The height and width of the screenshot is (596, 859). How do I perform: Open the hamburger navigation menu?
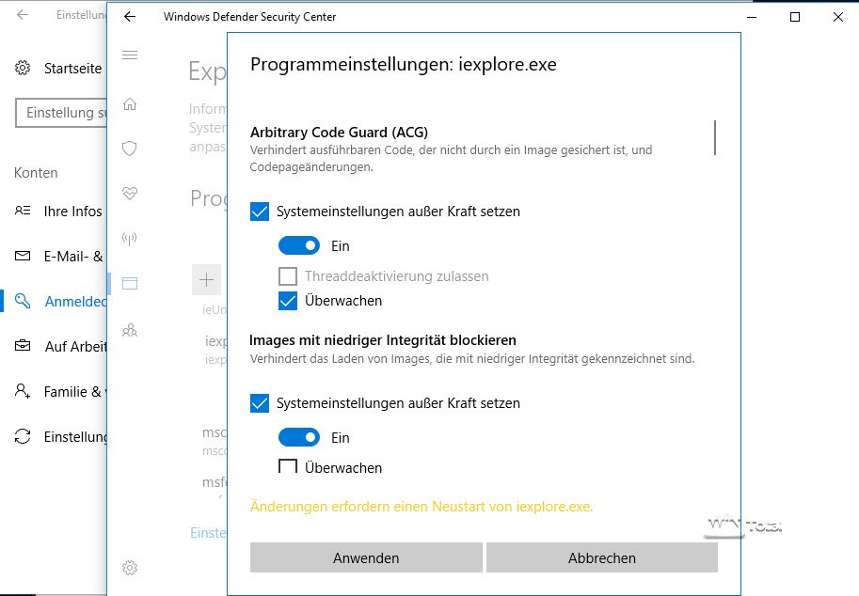point(130,55)
